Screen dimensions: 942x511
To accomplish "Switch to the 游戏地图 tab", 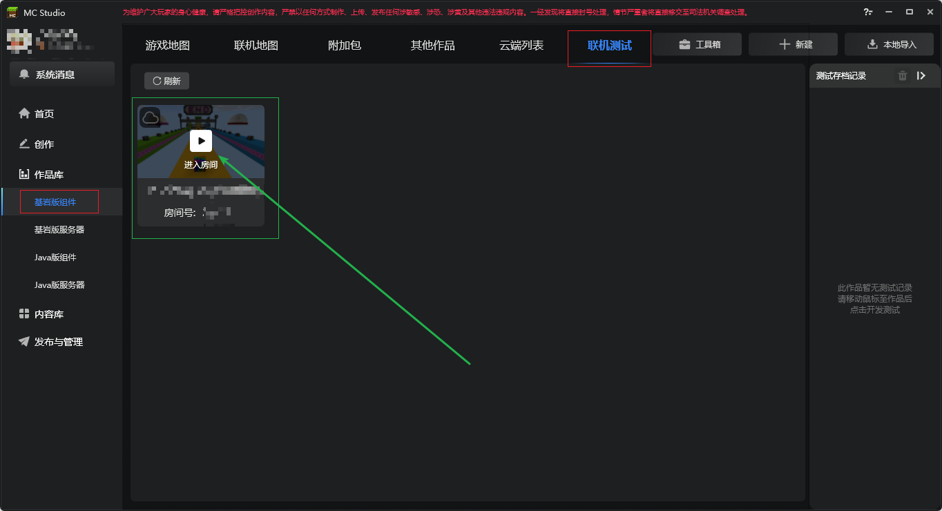I will coord(168,46).
